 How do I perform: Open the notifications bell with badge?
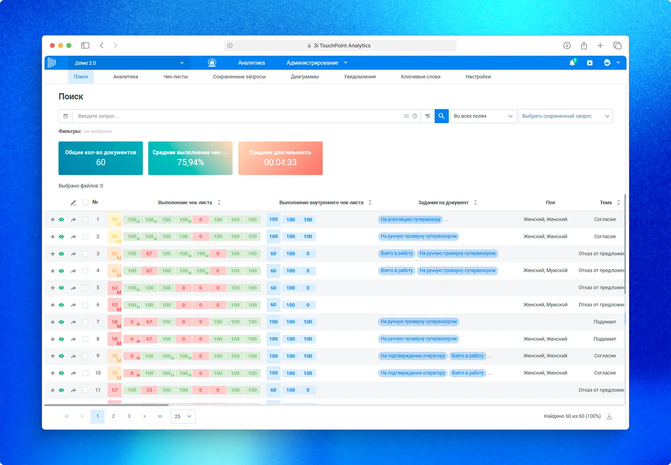point(572,63)
